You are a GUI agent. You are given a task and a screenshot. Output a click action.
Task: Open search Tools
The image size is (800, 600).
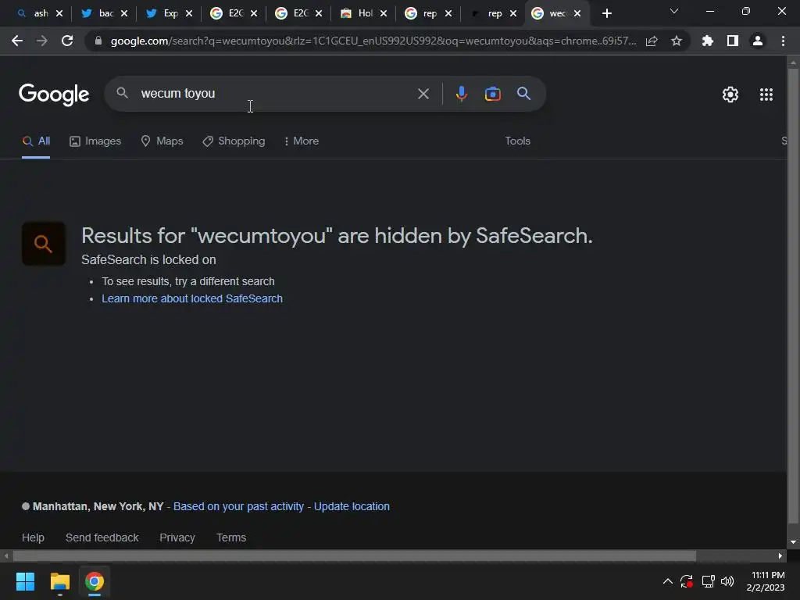tap(517, 141)
